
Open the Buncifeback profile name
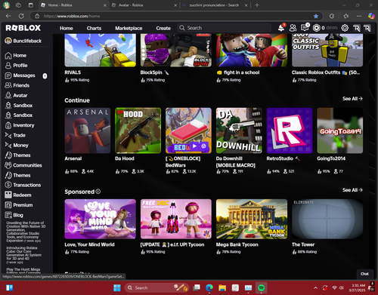click(27, 41)
